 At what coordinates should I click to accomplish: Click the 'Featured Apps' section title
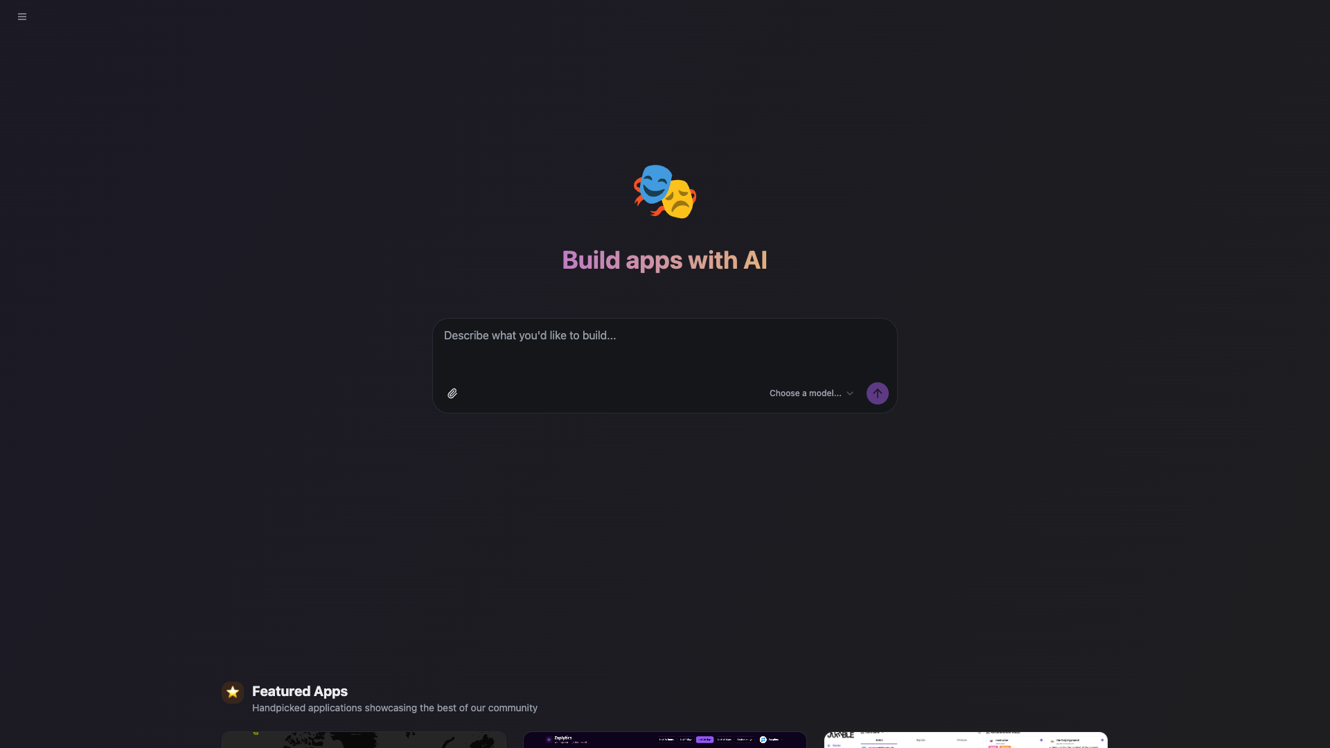pyautogui.click(x=300, y=691)
